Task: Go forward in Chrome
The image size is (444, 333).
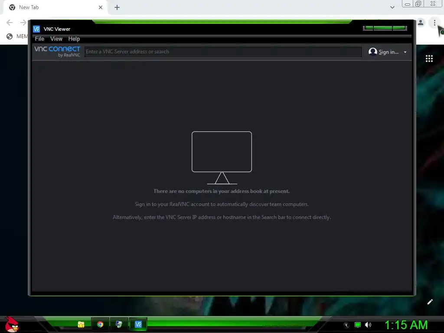Action: coord(23,23)
